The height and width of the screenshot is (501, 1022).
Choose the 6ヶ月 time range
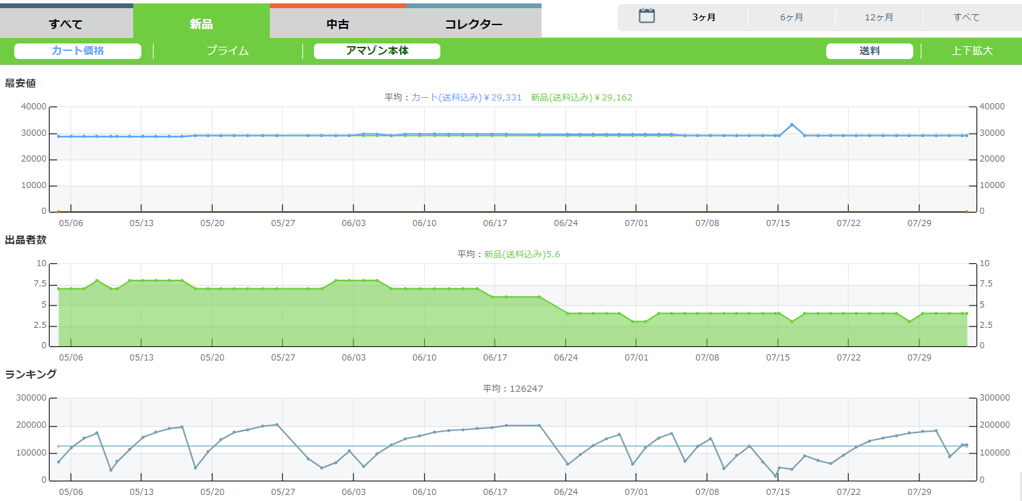[x=791, y=18]
